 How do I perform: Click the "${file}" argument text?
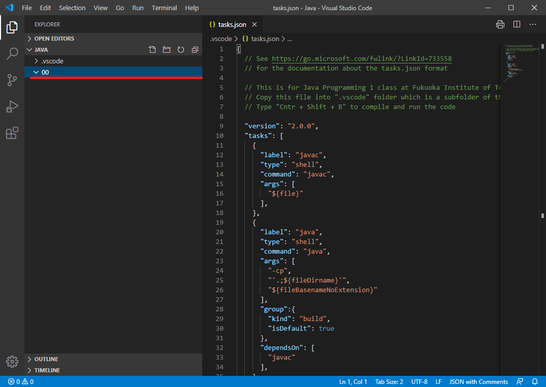tap(285, 193)
